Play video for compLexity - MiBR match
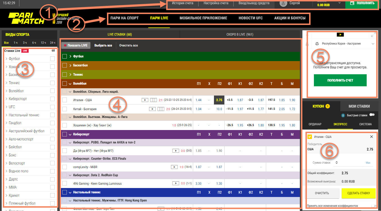381x211 pixels. coord(174,167)
